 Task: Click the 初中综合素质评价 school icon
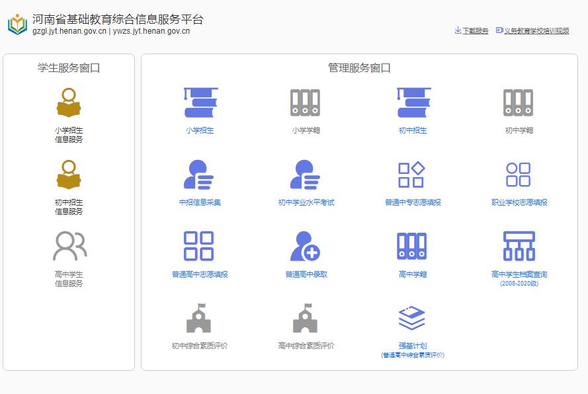pyautogui.click(x=200, y=319)
